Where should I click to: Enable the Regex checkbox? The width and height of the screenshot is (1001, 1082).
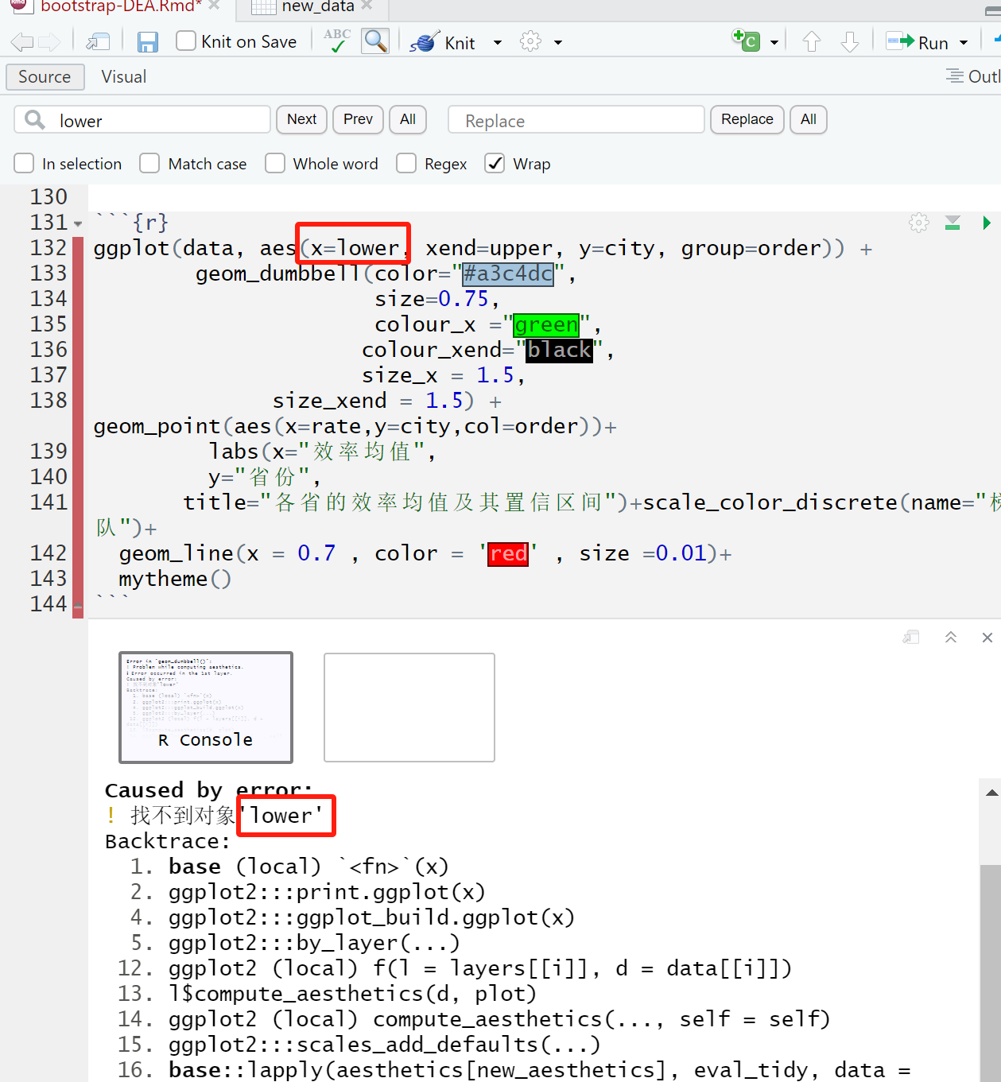[406, 163]
